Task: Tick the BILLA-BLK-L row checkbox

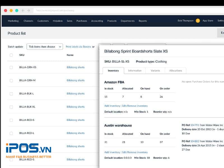Action: click(x=11, y=94)
